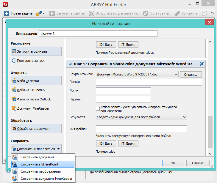Image resolution: width=217 pixels, height=183 pixels.
Task: Click the Пароль input field
Action: tap(123, 99)
